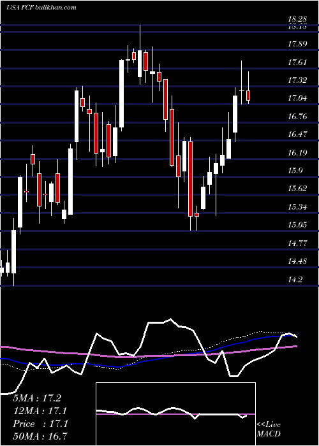The width and height of the screenshot is (319, 446).
Task: Click the 14.2 price axis label
Action: coord(295,279)
